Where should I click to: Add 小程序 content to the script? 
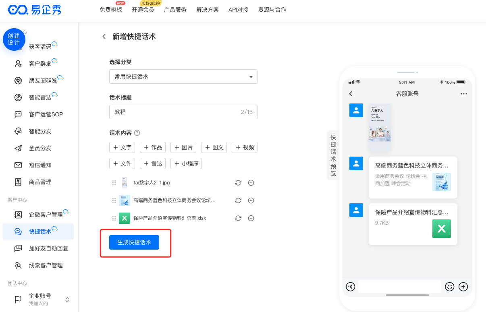(x=186, y=163)
